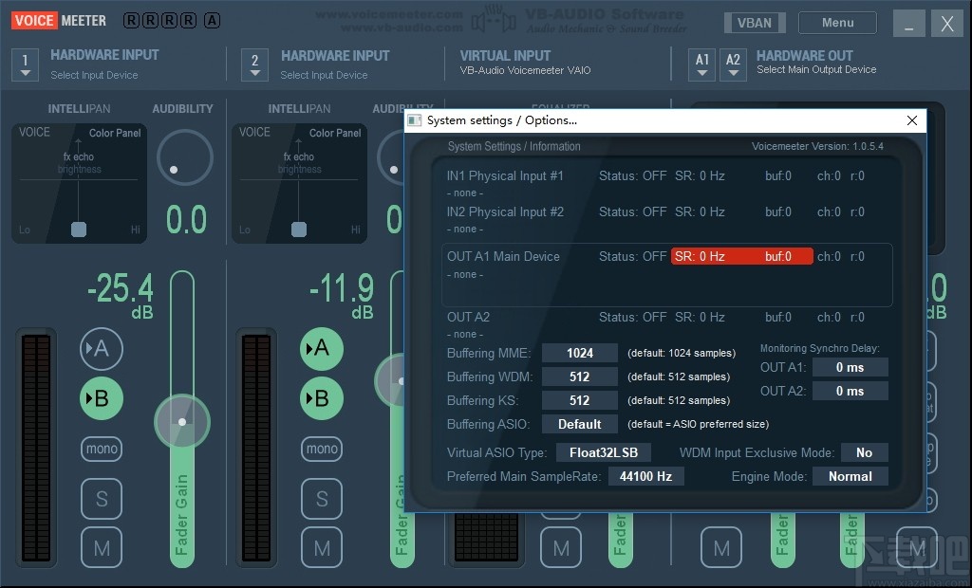Toggle the A bus button on strip 1
Screen dimensions: 972x588
(101, 349)
